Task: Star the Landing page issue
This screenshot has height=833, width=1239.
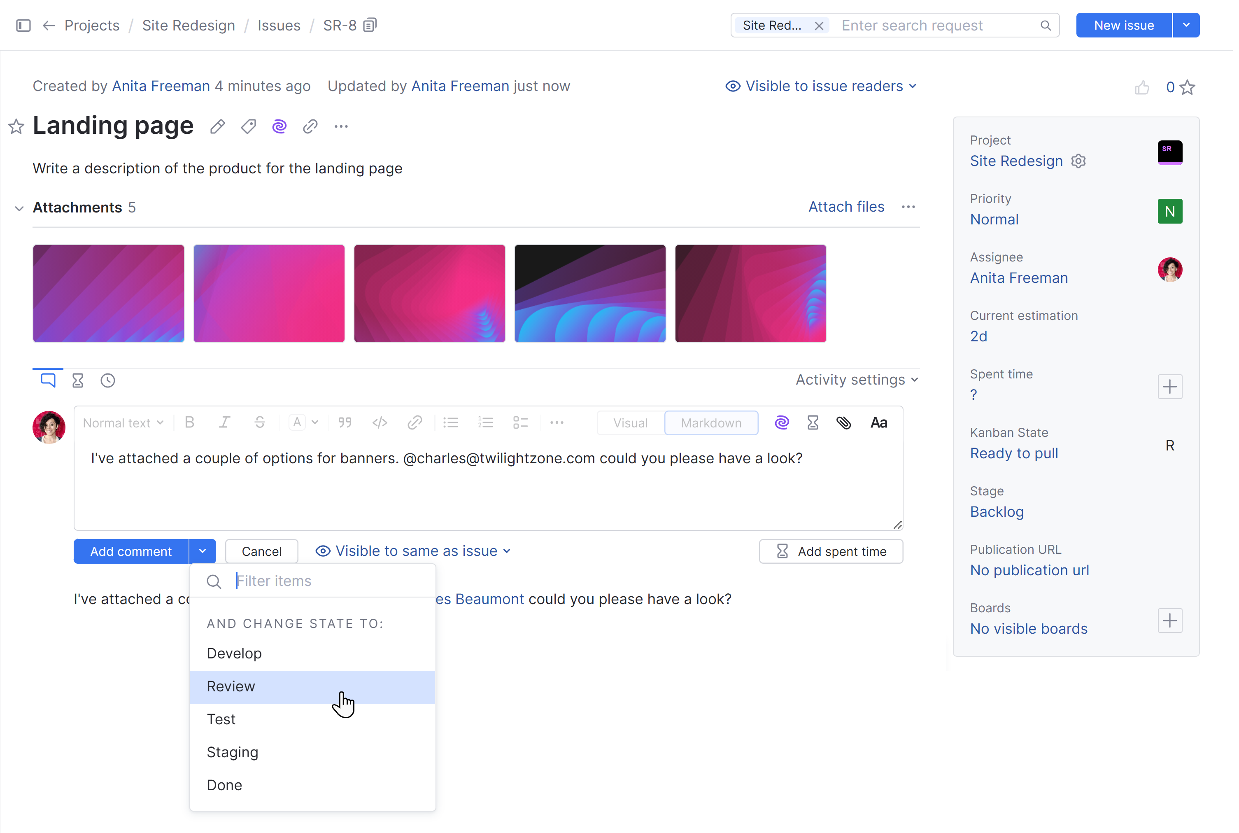Action: click(16, 126)
